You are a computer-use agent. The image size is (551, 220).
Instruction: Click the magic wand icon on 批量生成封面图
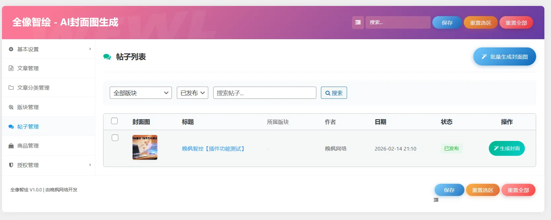(484, 57)
